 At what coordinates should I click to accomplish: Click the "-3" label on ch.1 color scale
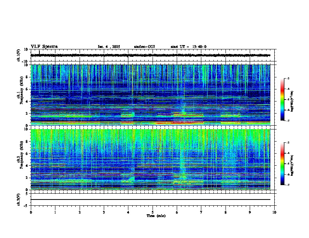(288, 78)
